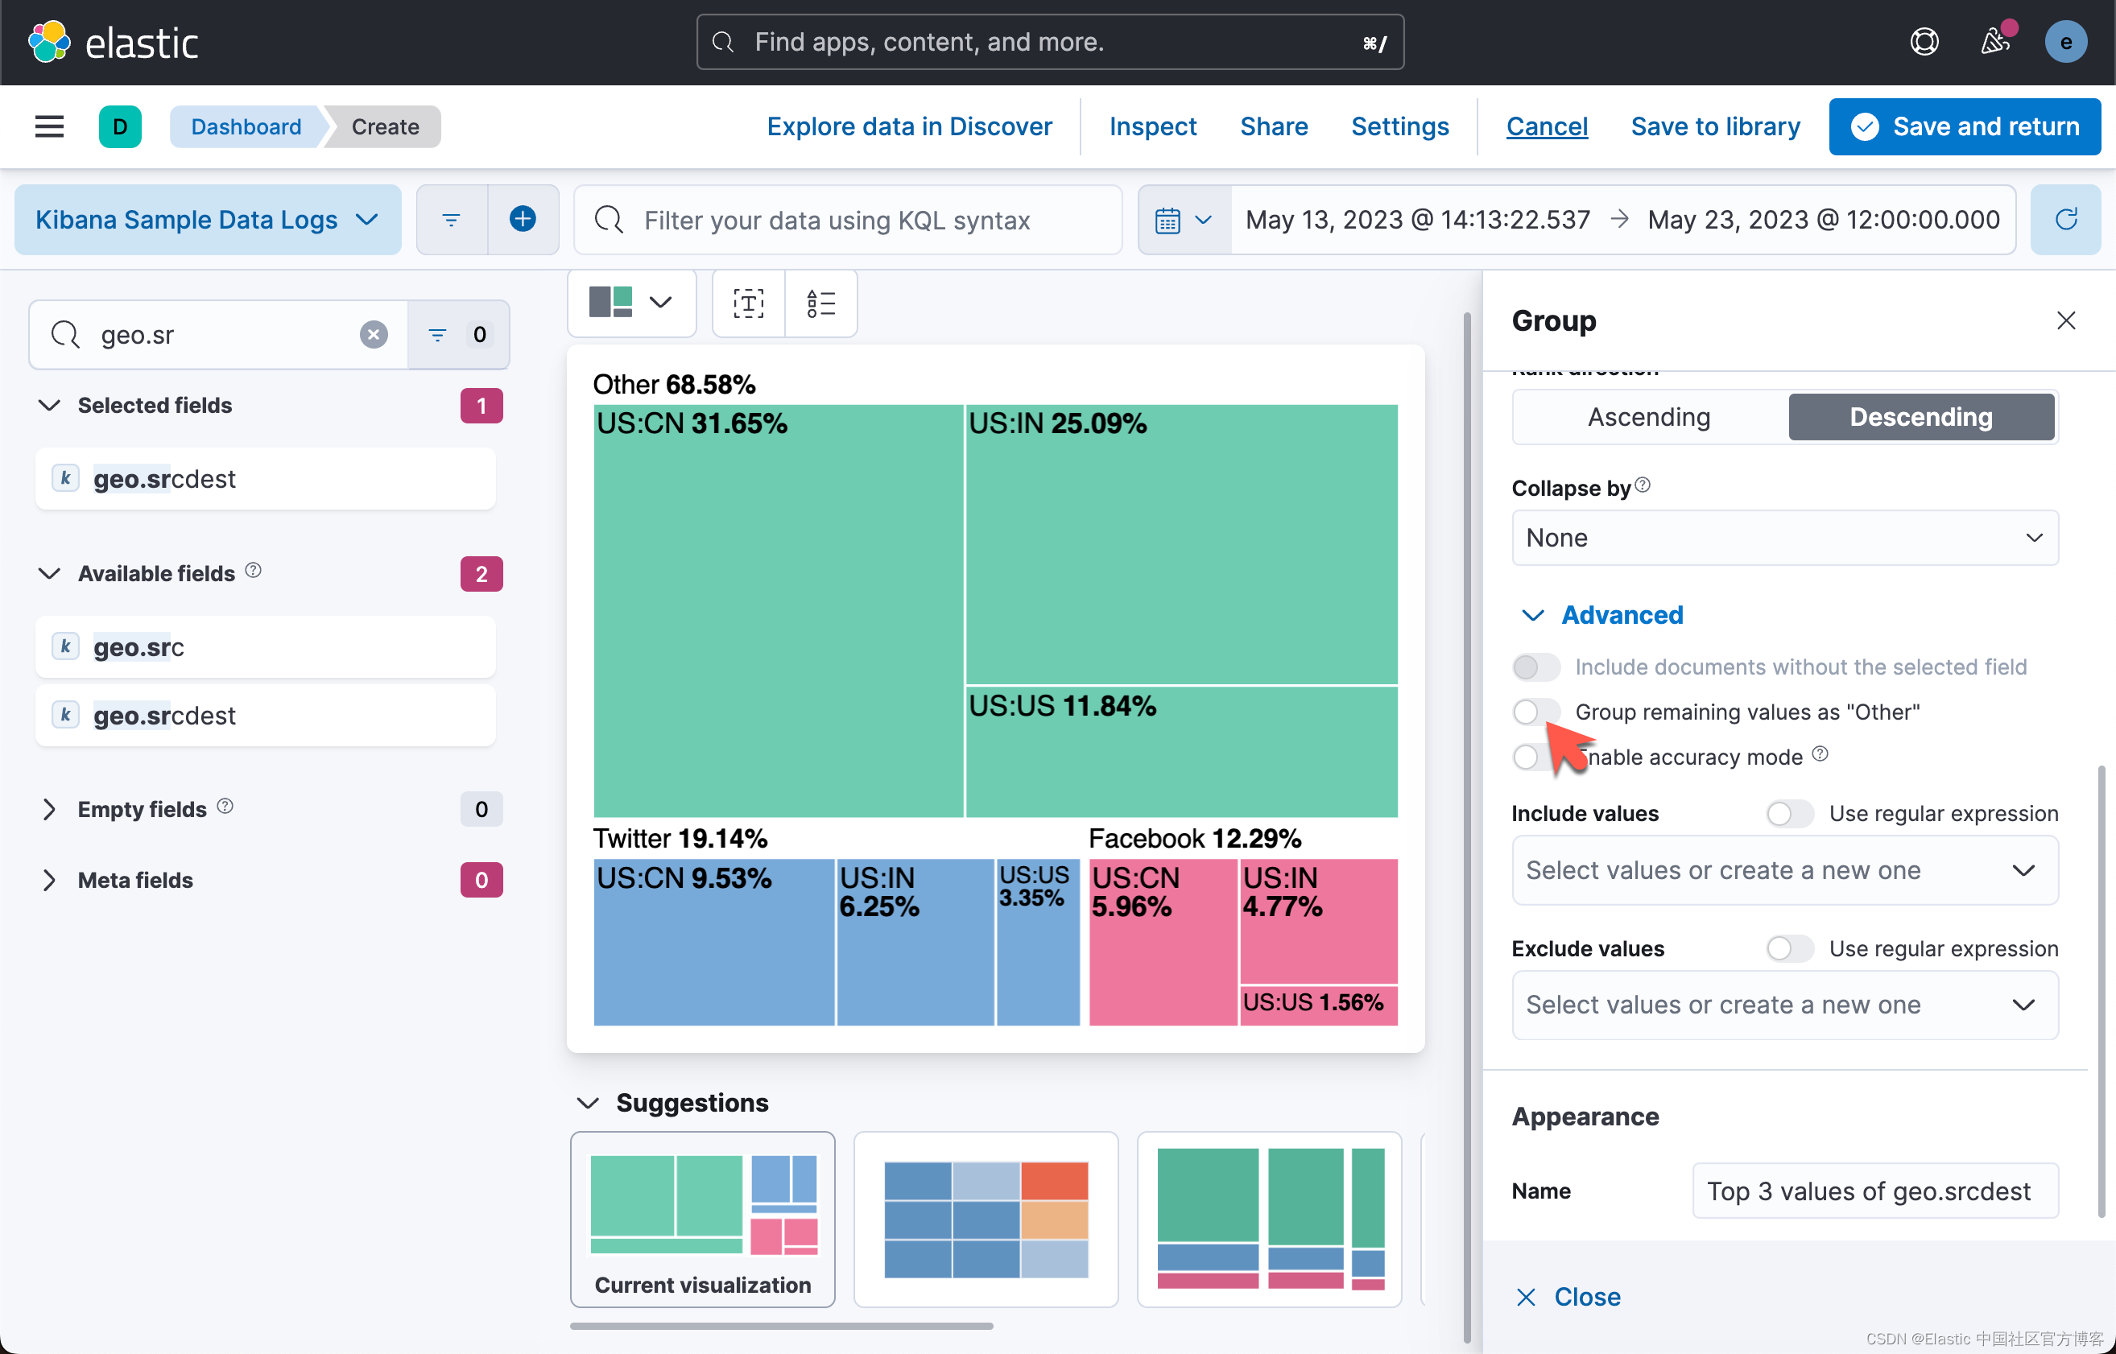
Task: Click the Cancel link
Action: coord(1546,126)
